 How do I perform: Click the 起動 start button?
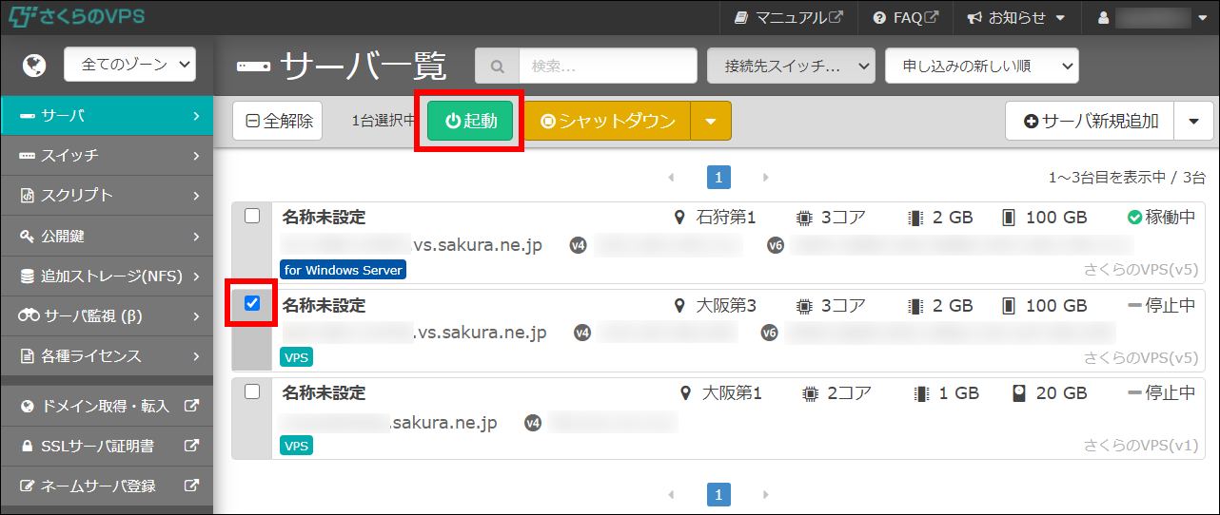[470, 121]
